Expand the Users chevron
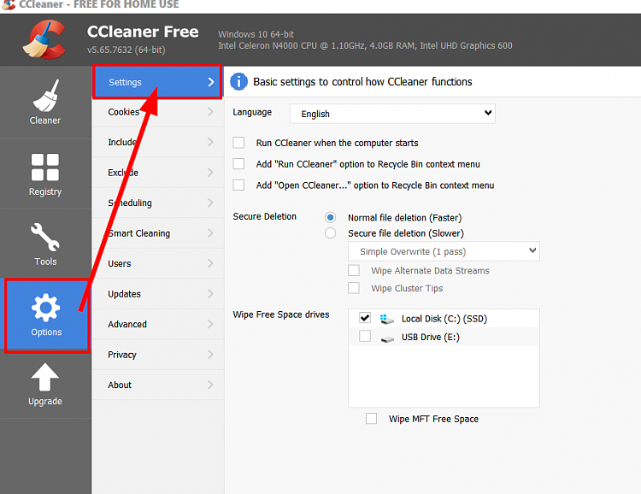Screen dimensions: 641x494 pos(210,263)
